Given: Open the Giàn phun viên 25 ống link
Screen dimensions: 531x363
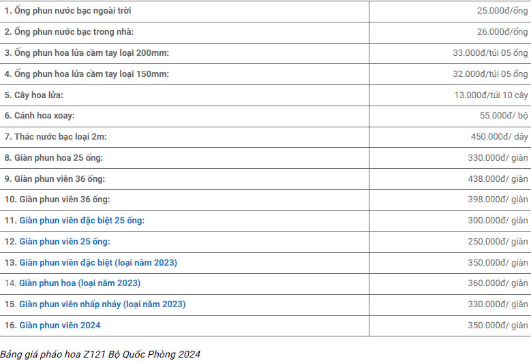Looking at the screenshot, I should pyautogui.click(x=64, y=242).
